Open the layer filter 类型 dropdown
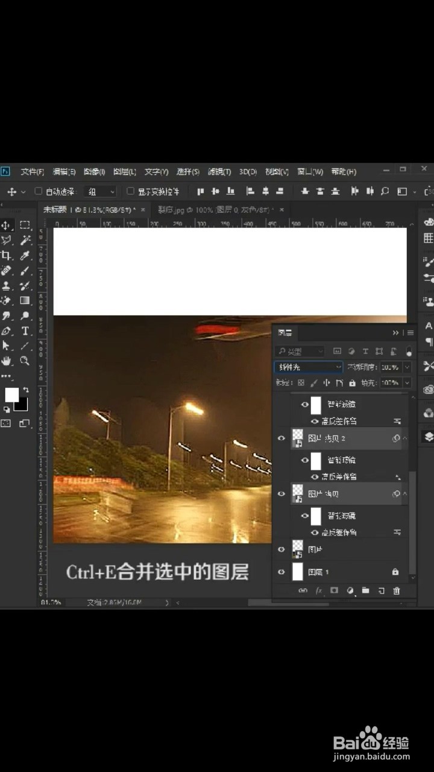This screenshot has height=772, width=434. coord(300,351)
